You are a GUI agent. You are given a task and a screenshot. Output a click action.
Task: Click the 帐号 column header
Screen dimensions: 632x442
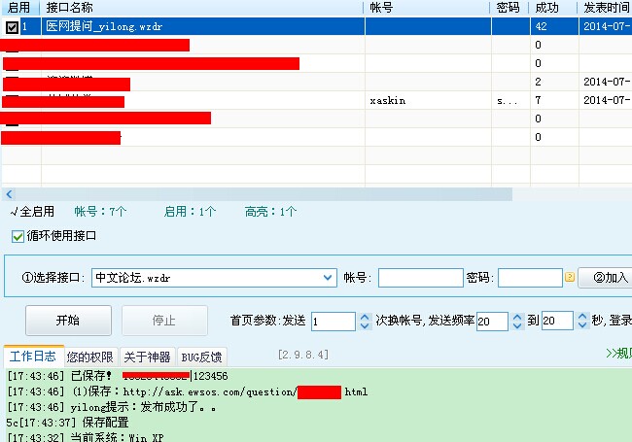427,8
